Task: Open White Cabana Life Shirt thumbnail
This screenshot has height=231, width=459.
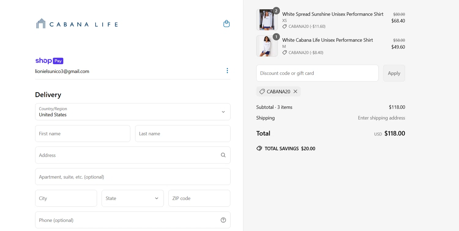Action: pyautogui.click(x=267, y=46)
